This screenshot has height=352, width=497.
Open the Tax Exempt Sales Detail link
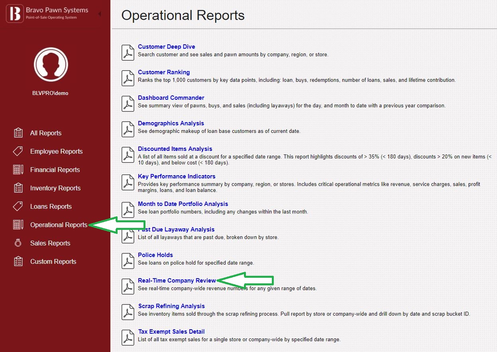click(x=171, y=332)
